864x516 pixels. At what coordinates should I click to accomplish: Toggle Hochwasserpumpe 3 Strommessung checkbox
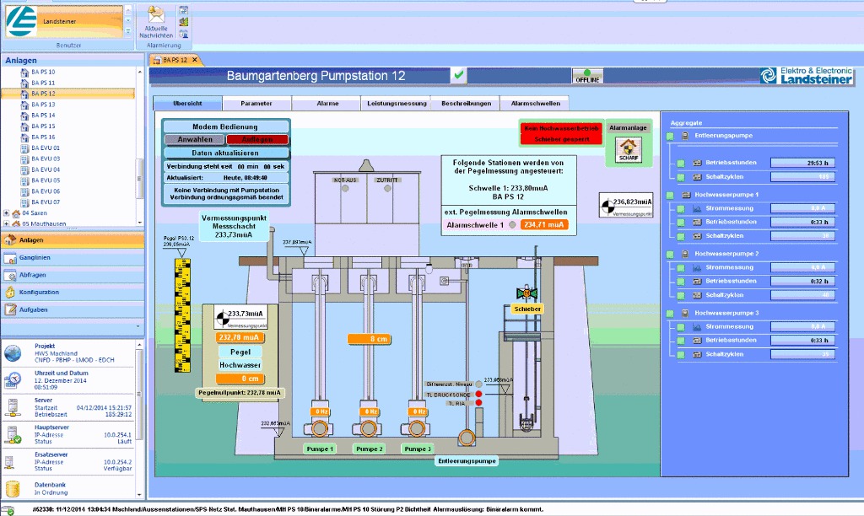679,326
